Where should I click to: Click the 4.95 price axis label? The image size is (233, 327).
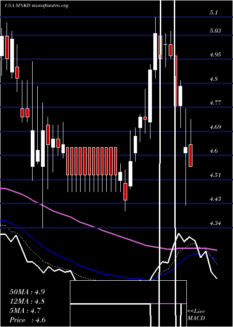point(215,55)
